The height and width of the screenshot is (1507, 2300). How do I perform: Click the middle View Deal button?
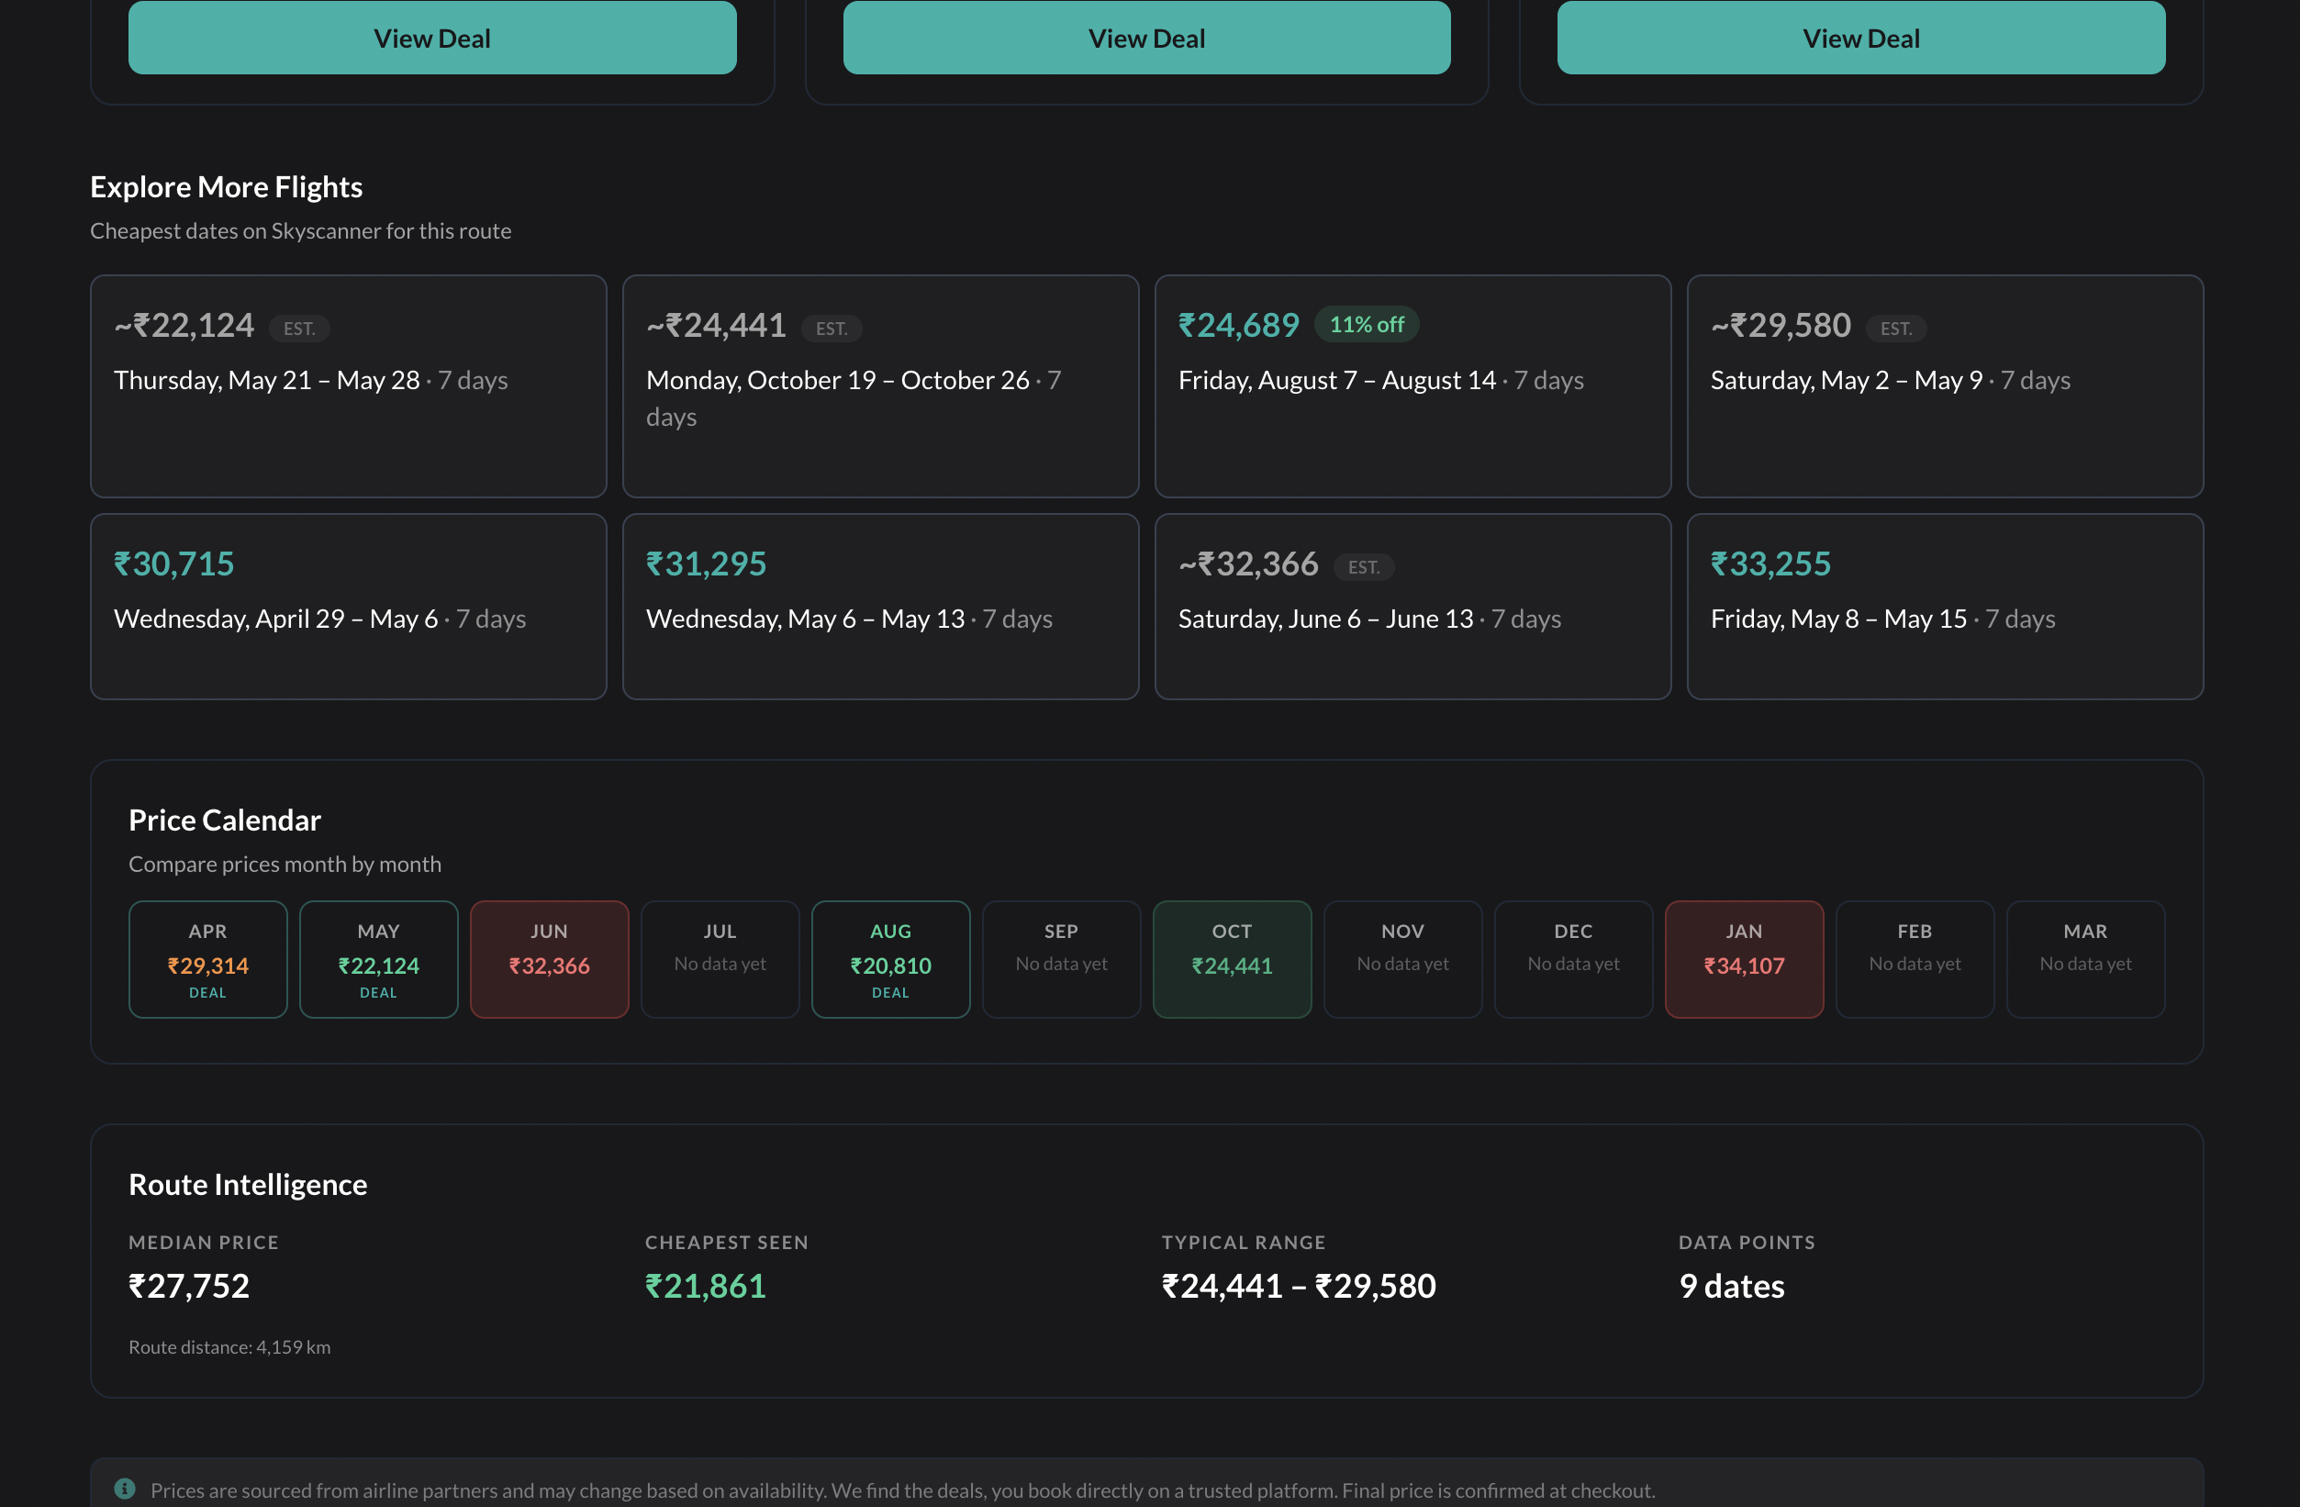click(1146, 39)
